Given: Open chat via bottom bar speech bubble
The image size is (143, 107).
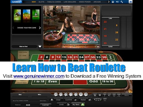Looking at the screenshot, I should 100,95.
